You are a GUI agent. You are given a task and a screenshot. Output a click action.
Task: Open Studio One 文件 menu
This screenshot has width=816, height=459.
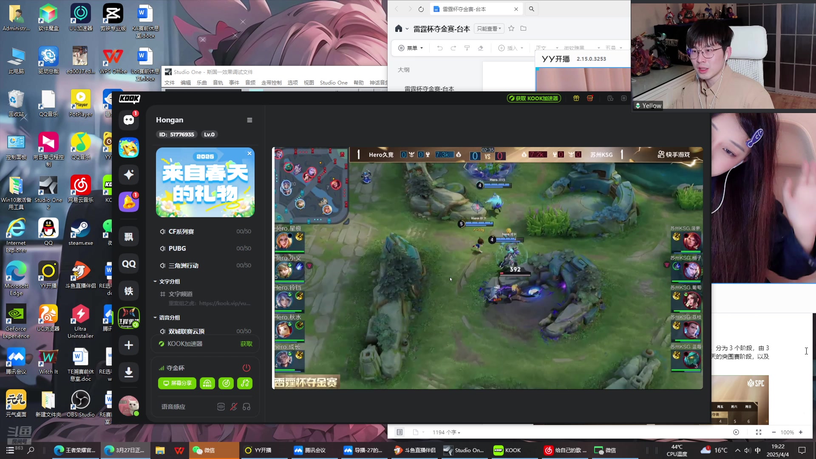coord(170,83)
